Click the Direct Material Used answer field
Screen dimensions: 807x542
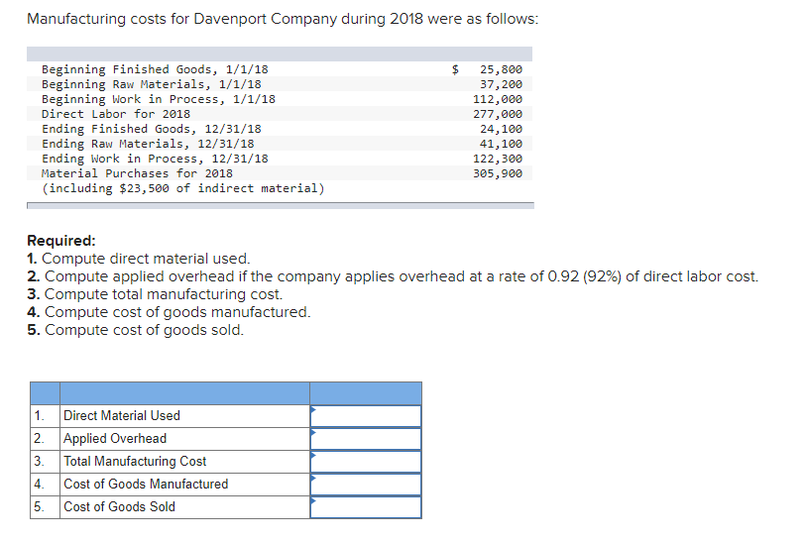tap(366, 416)
